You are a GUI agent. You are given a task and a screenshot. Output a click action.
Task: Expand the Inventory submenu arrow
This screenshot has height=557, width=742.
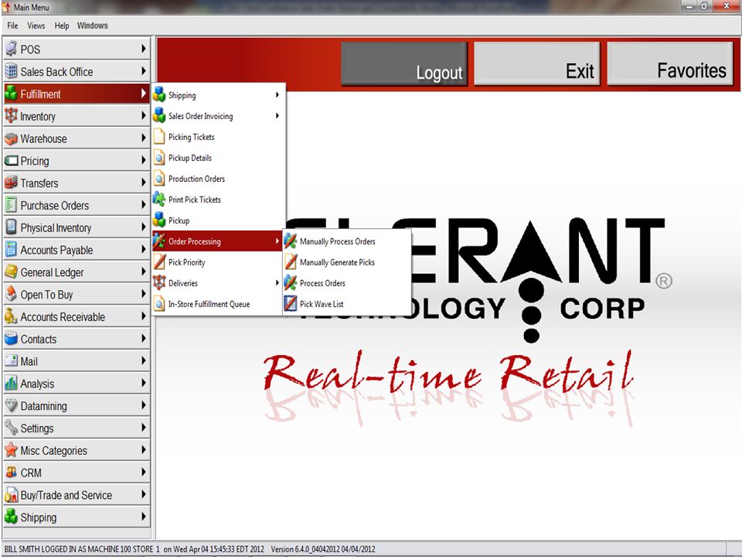click(x=144, y=115)
